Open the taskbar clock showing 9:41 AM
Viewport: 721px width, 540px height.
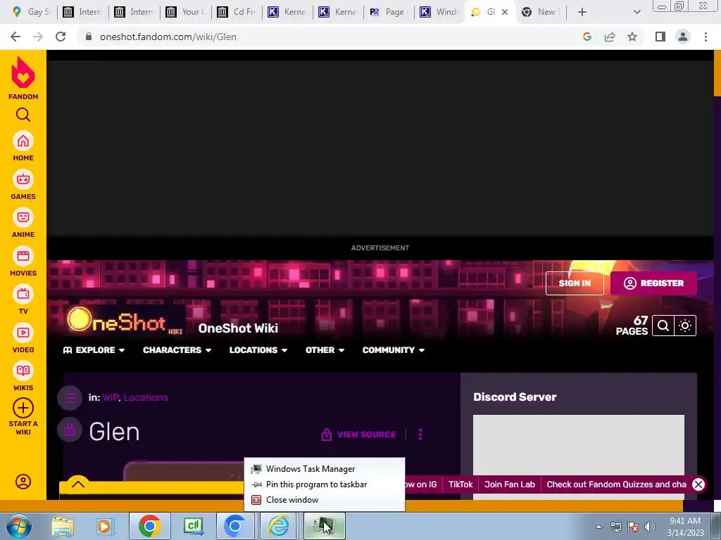tap(685, 527)
